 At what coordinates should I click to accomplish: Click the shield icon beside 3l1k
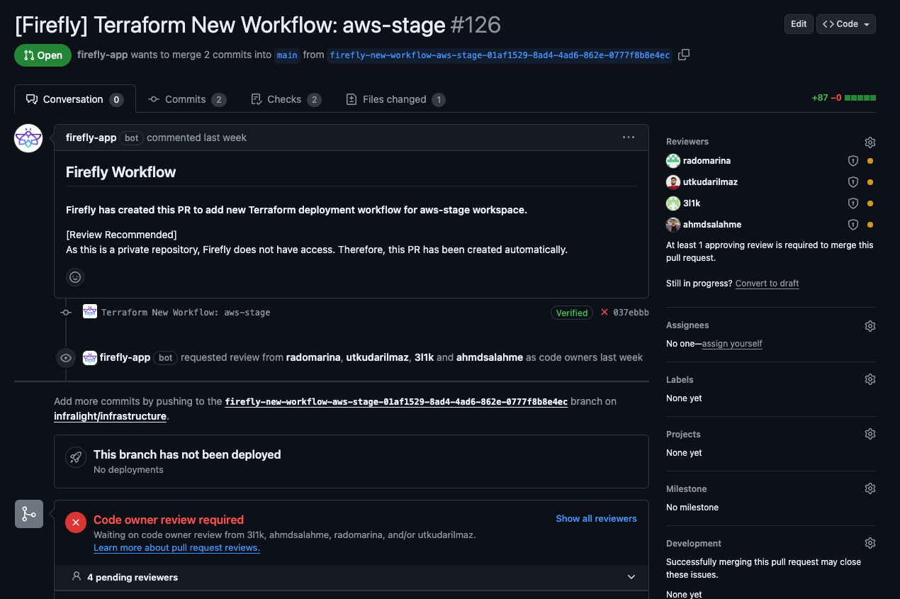pos(853,203)
